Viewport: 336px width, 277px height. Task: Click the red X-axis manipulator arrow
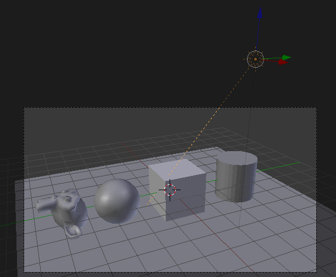coord(283,62)
